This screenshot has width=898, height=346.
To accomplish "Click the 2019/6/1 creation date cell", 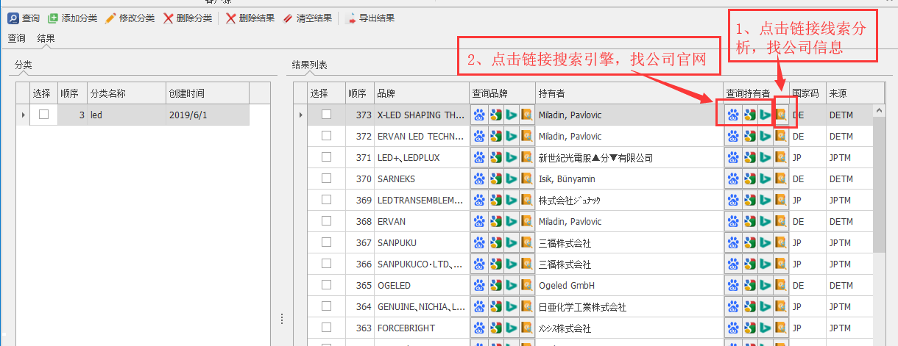I will tap(208, 115).
